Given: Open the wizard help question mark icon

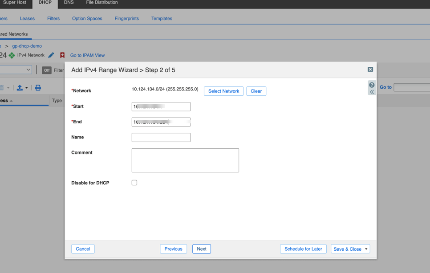Looking at the screenshot, I should tap(372, 85).
